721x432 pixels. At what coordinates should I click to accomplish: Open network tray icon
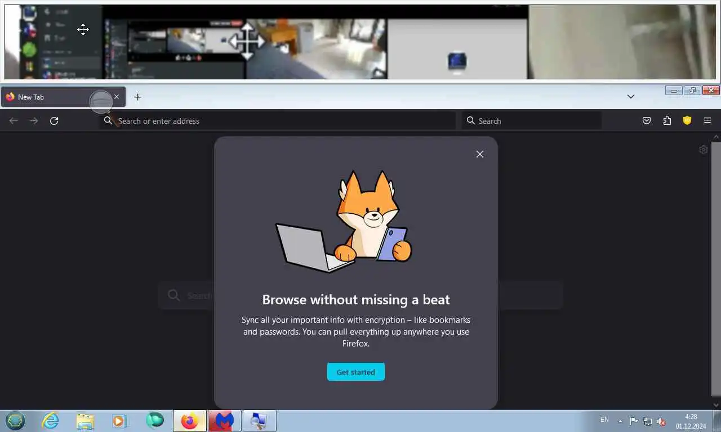pyautogui.click(x=648, y=421)
